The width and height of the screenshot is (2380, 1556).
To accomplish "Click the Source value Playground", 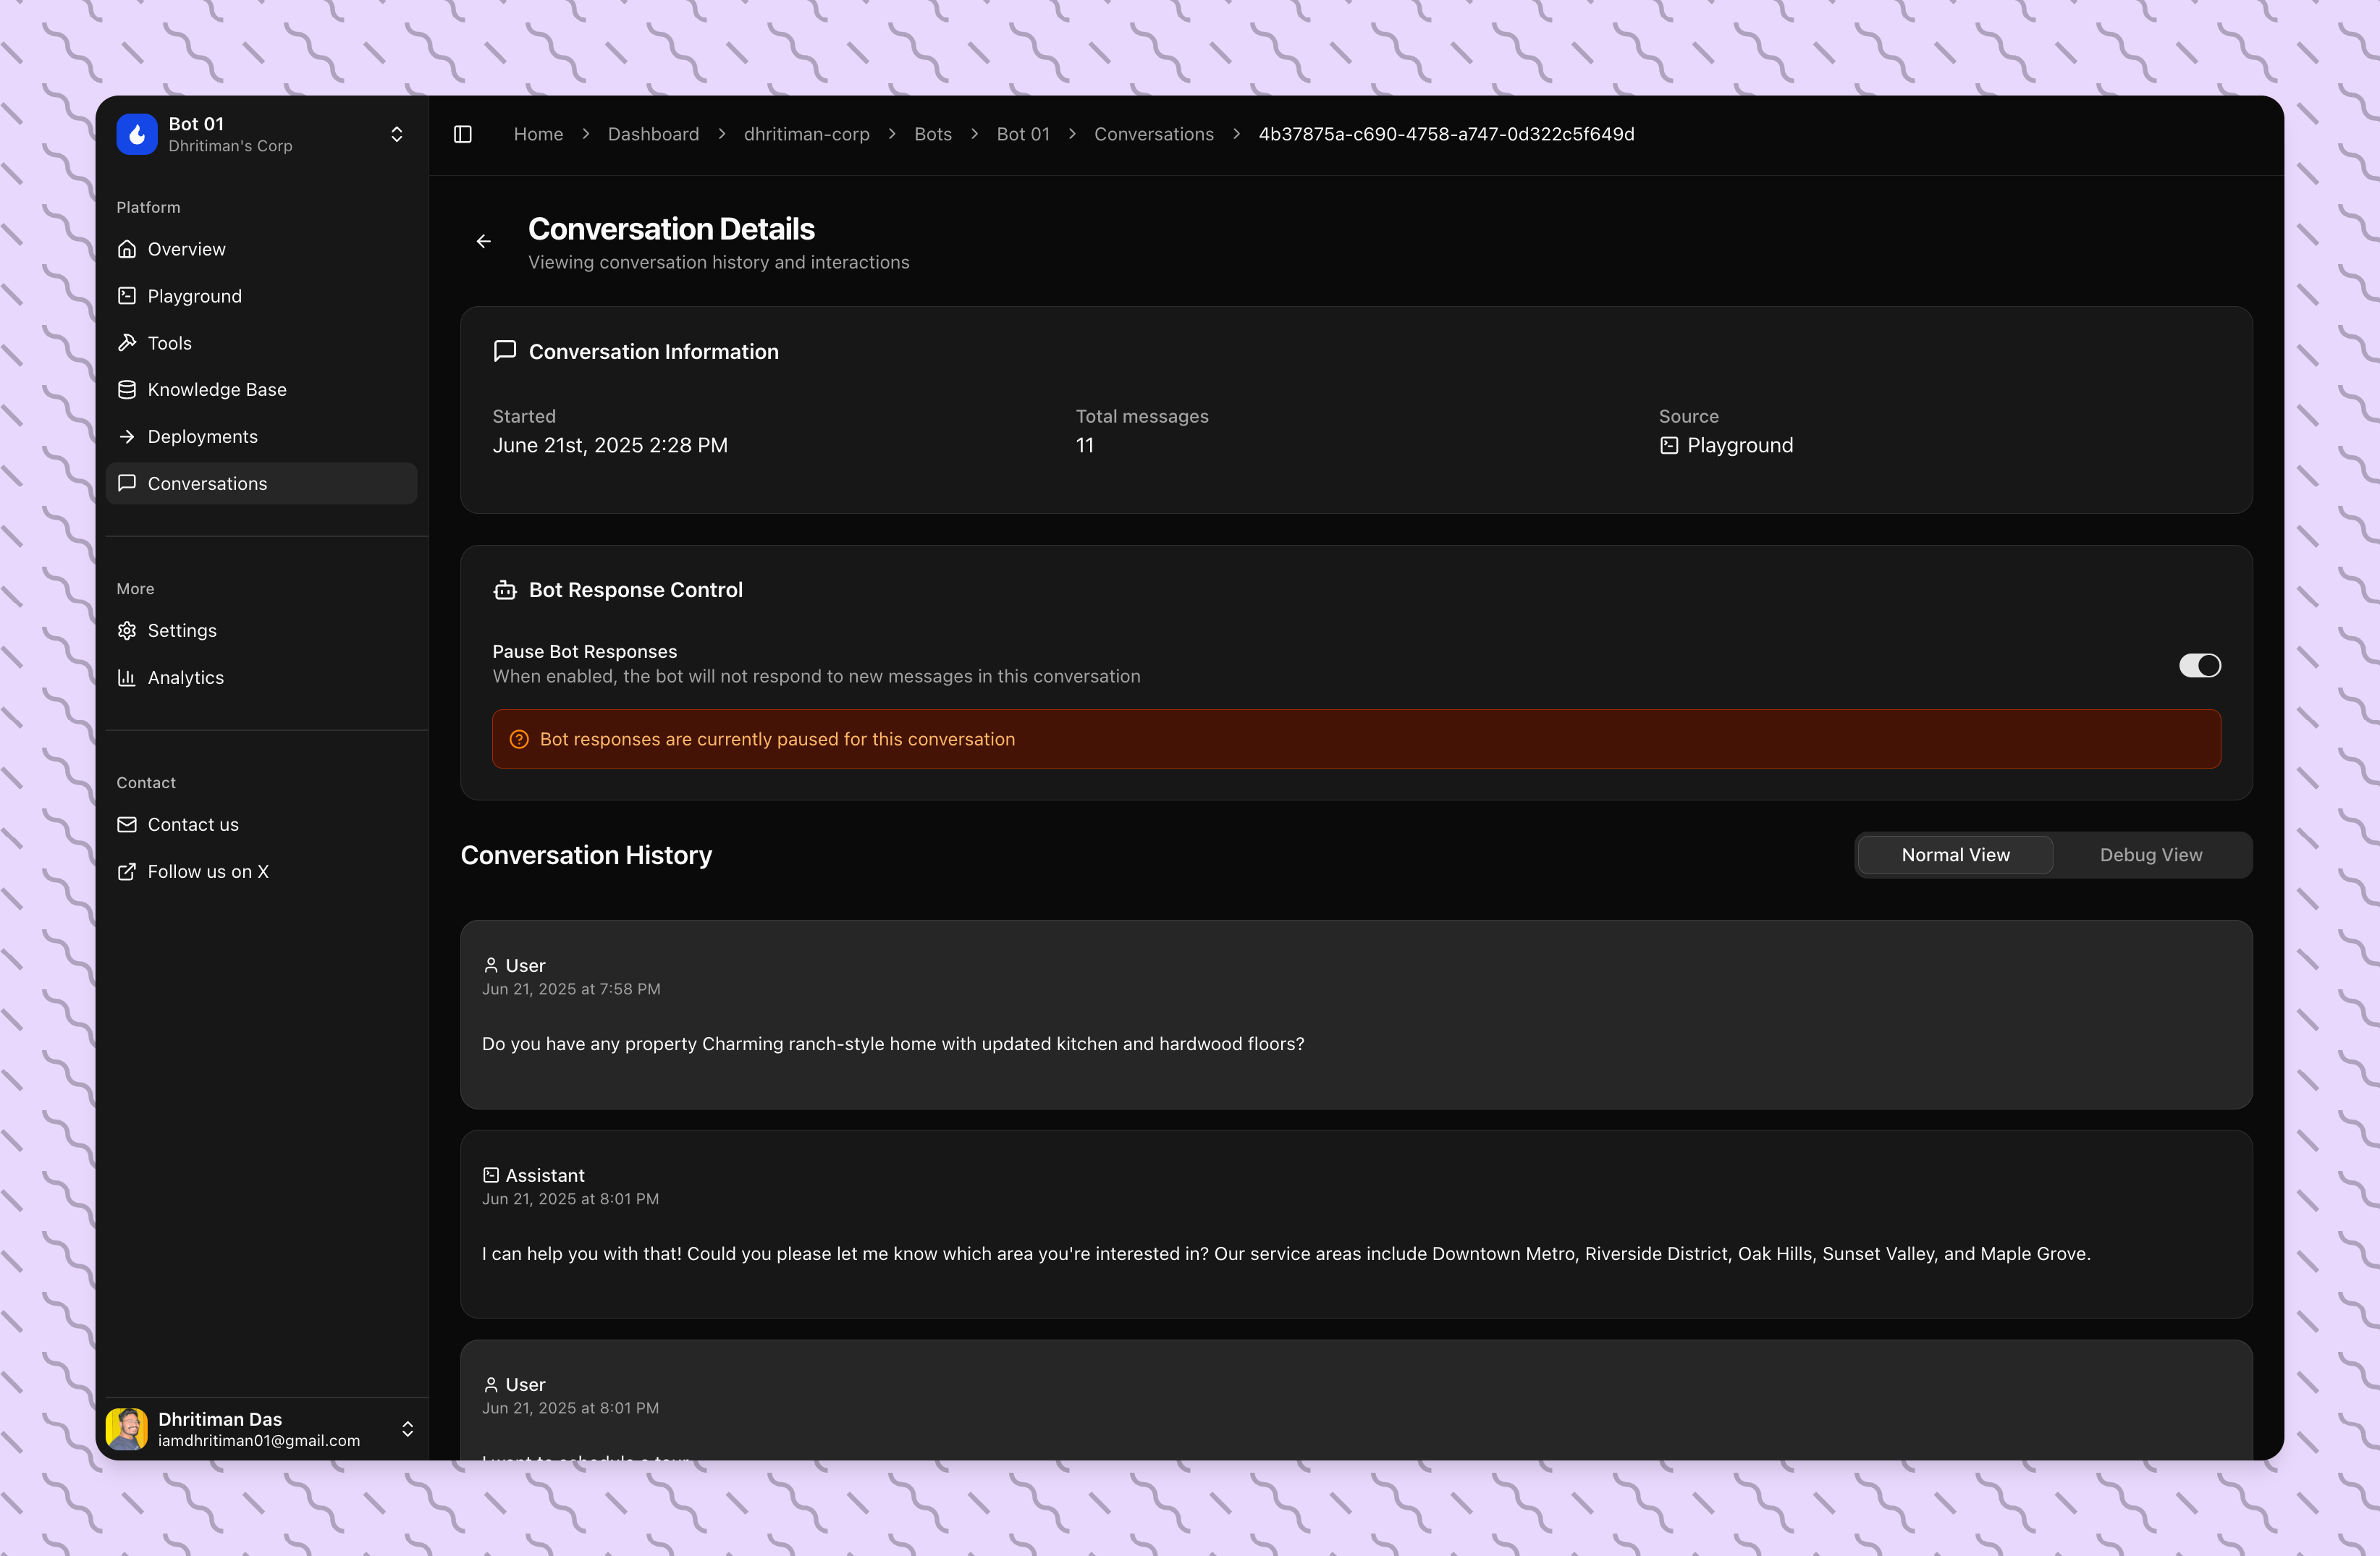I will 1740,445.
